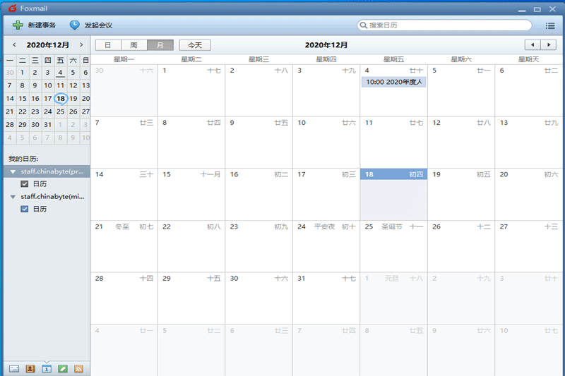Switch to 日 day view tab
The width and height of the screenshot is (565, 376).
[107, 45]
